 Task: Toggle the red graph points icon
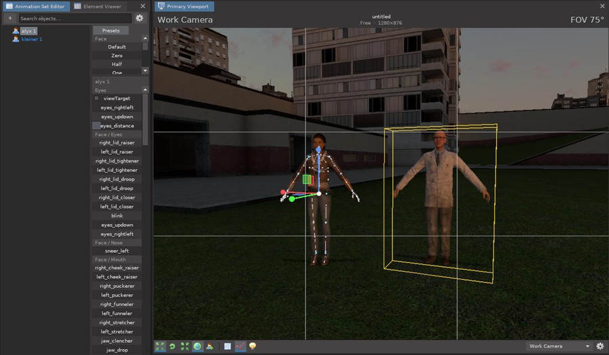tap(240, 346)
